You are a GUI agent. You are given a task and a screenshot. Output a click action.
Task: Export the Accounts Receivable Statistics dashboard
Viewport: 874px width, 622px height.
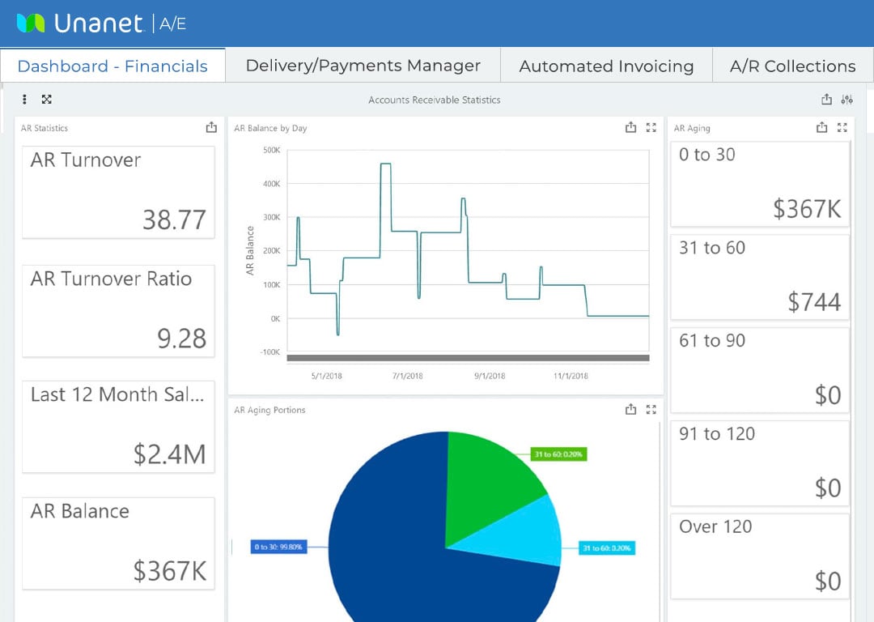pyautogui.click(x=826, y=100)
